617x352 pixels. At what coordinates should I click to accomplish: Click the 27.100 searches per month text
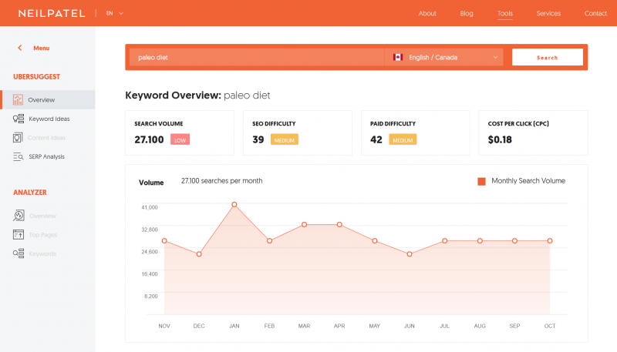[221, 181]
